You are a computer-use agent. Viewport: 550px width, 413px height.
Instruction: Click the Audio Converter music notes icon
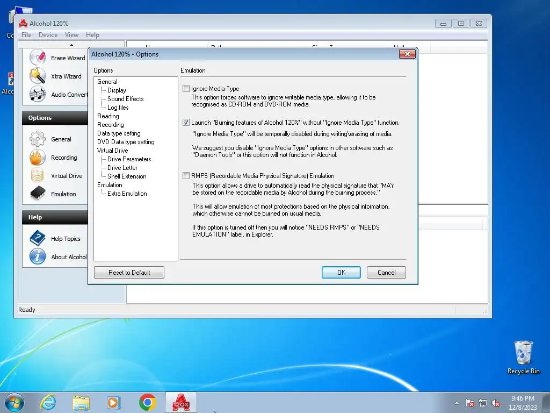(x=38, y=94)
